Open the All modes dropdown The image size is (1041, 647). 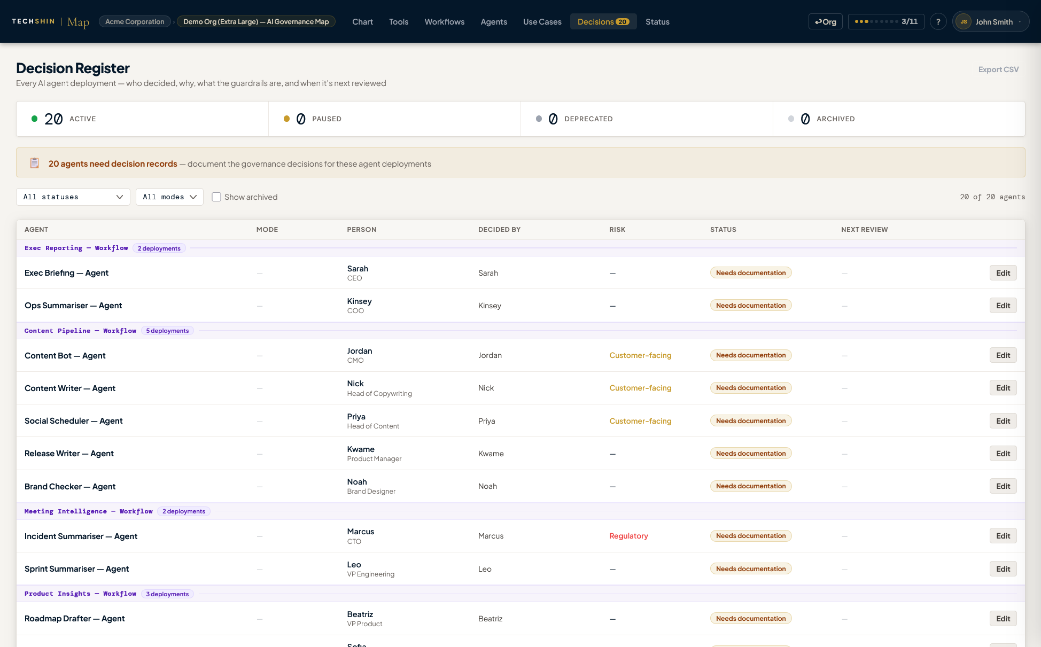[169, 197]
